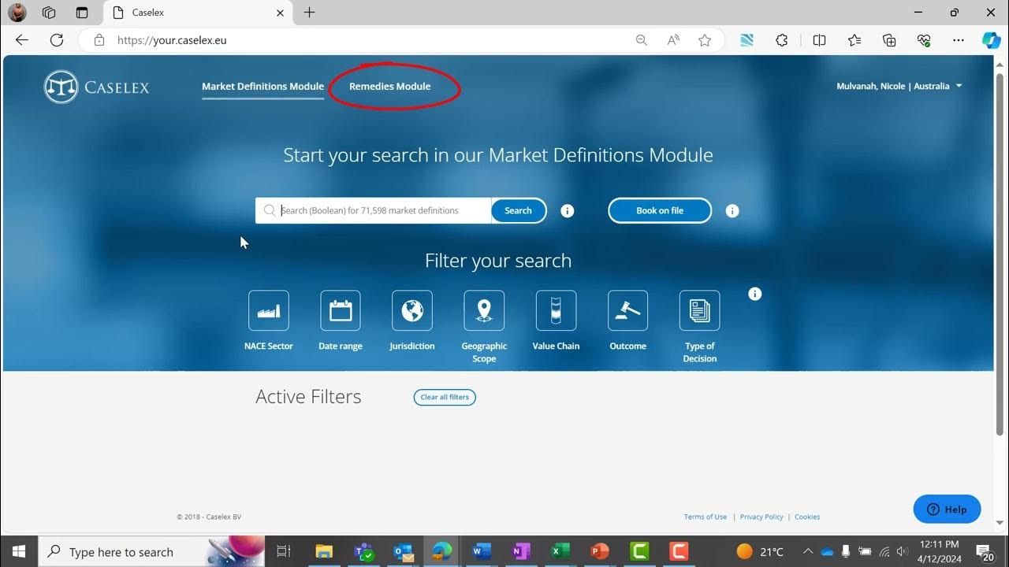Open a new browser tab
Screen dimensions: 1009x567
309,13
